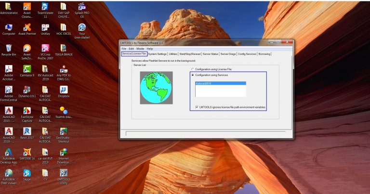
Task: Open the fixattrb-bka desktop item
Action: pos(64,112)
